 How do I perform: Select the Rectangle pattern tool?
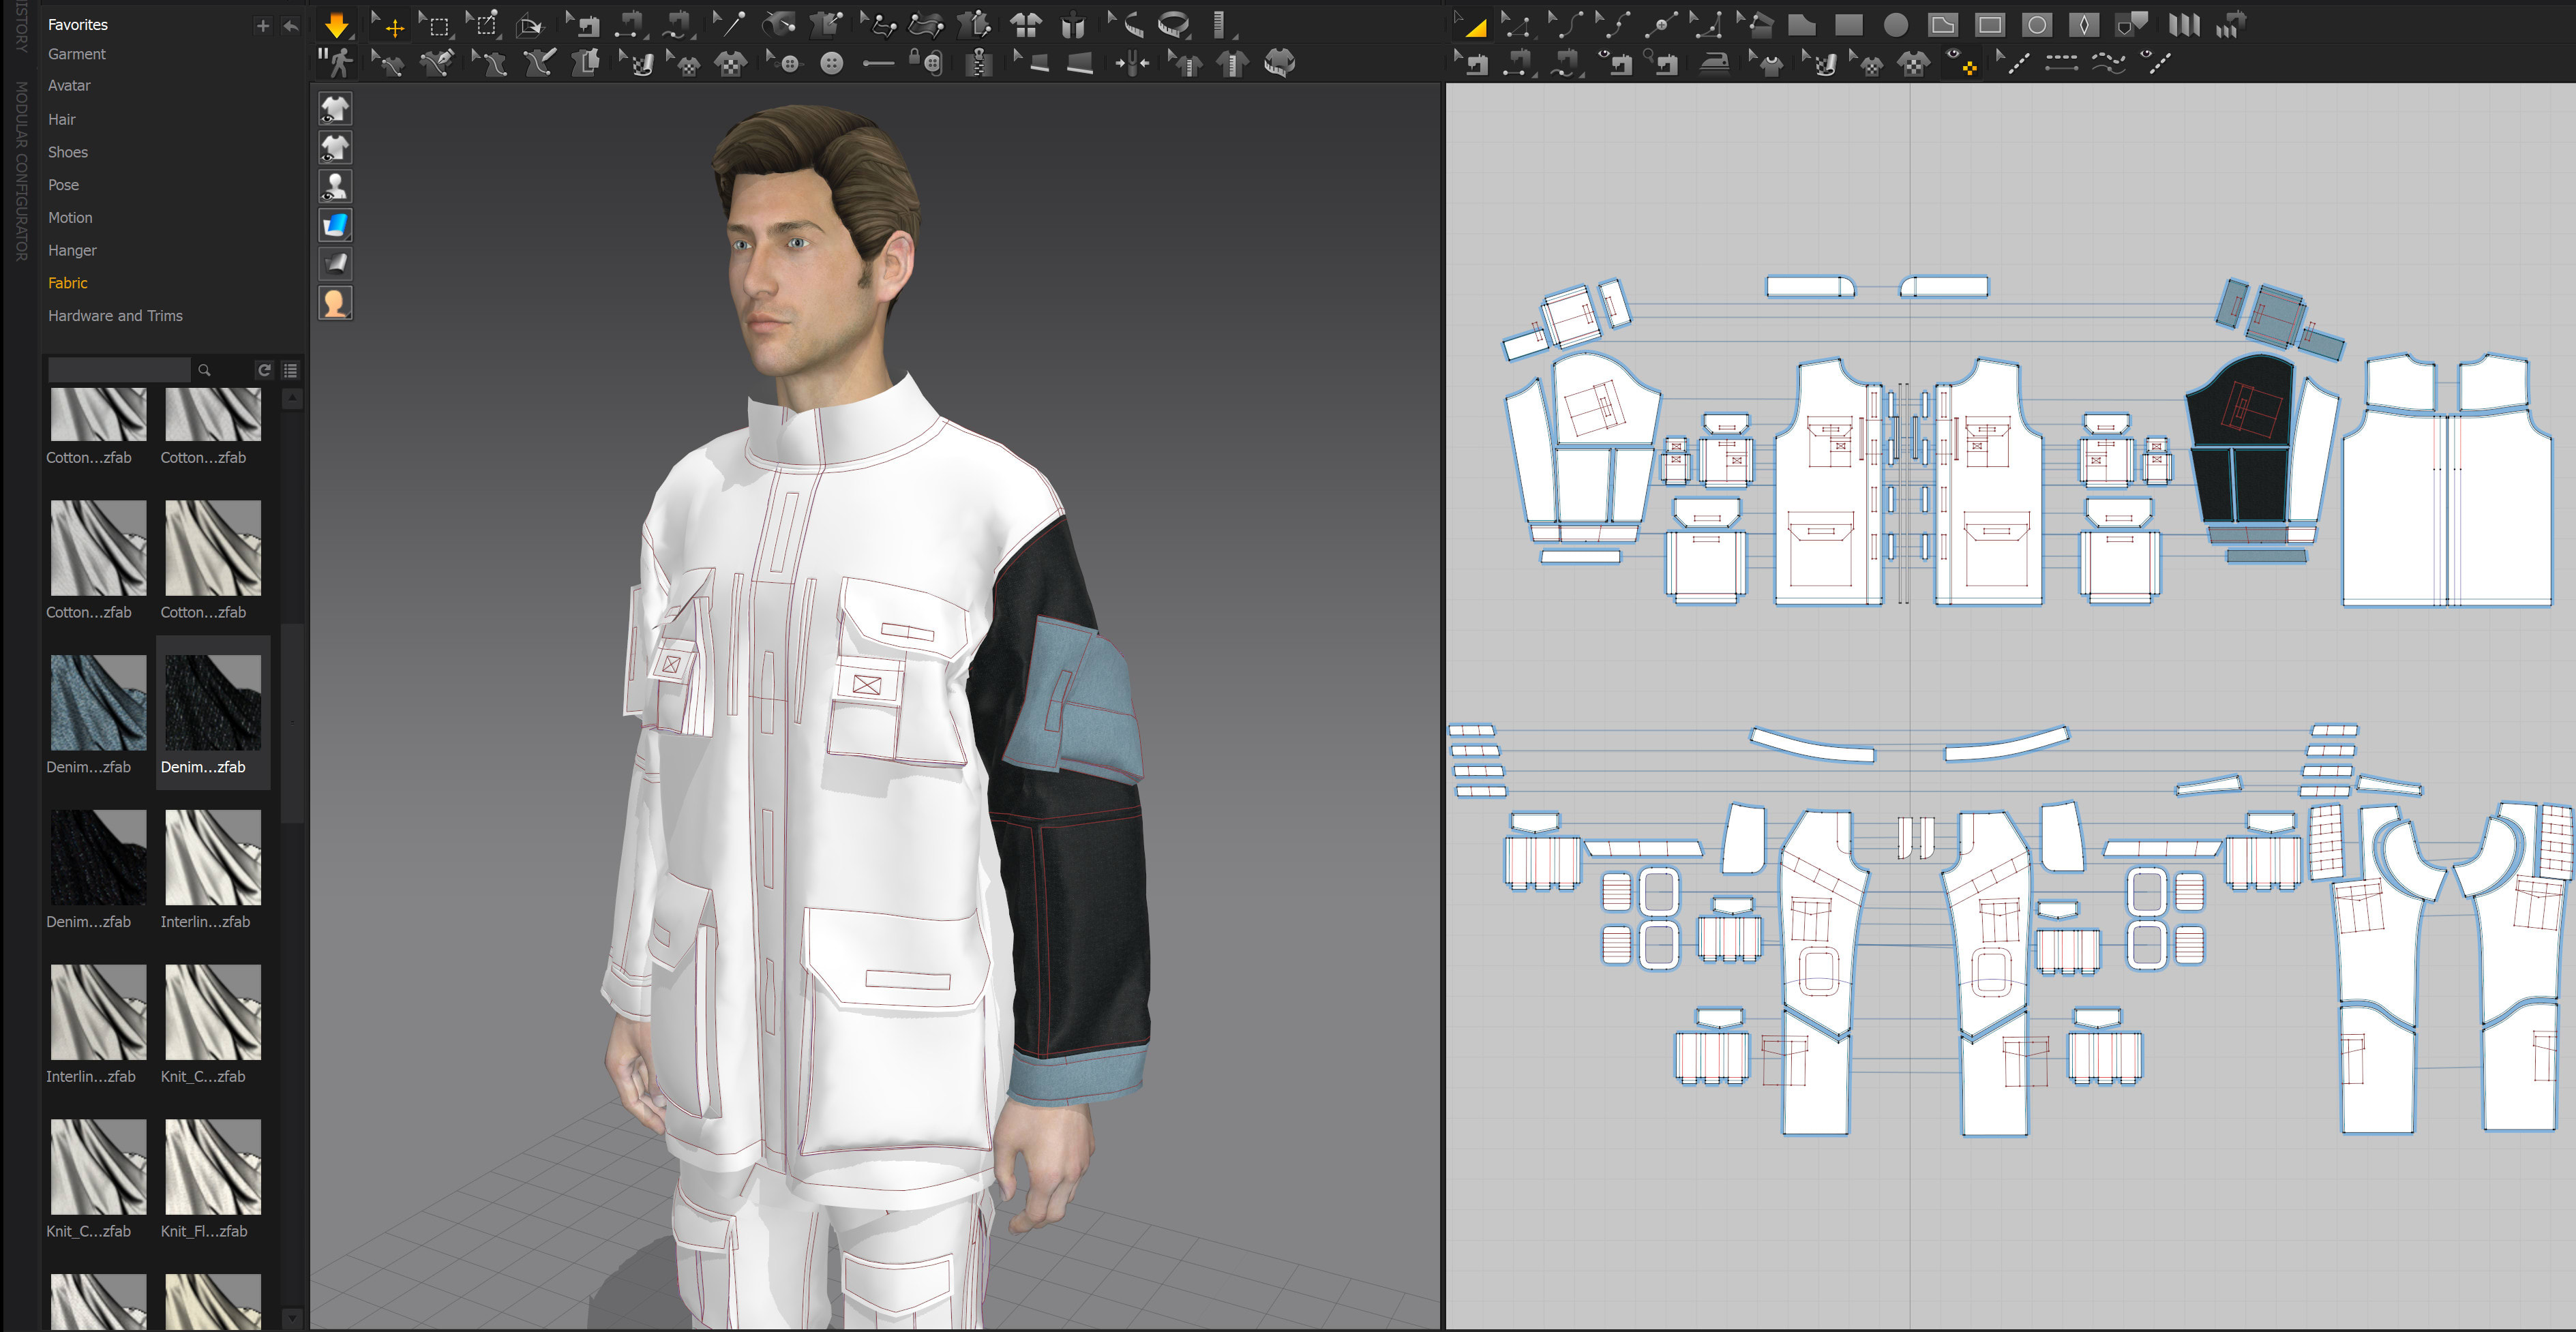pos(1848,25)
